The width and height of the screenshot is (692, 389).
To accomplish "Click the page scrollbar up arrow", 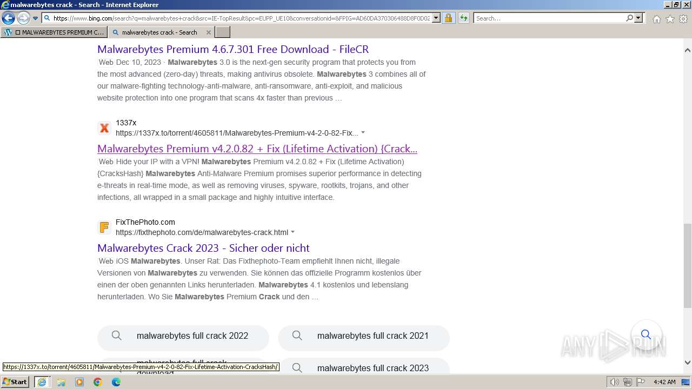I will [688, 50].
